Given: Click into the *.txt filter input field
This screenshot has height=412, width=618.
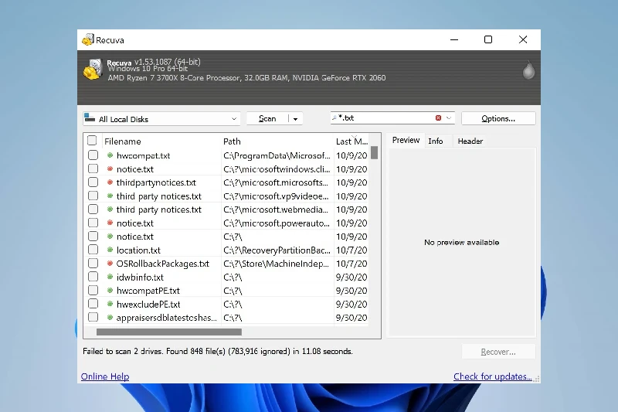Looking at the screenshot, I should 386,118.
